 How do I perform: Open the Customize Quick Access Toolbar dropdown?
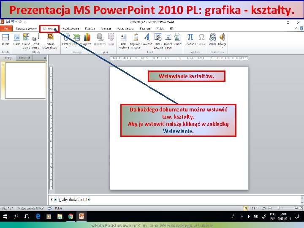tap(25, 22)
